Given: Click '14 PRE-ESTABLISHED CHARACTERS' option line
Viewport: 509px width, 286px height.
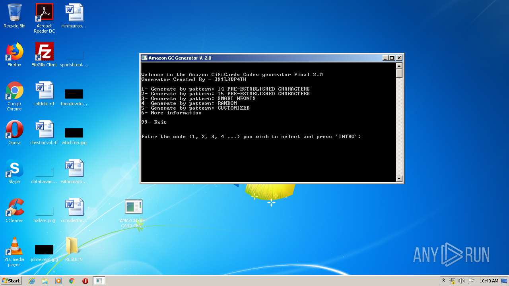Looking at the screenshot, I should point(225,89).
